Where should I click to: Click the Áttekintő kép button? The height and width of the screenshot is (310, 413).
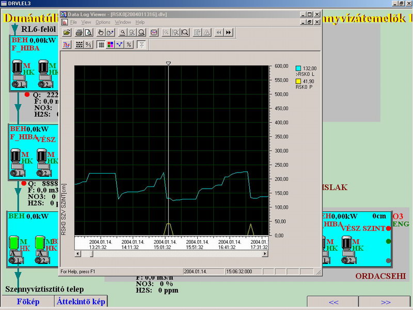[x=81, y=302]
